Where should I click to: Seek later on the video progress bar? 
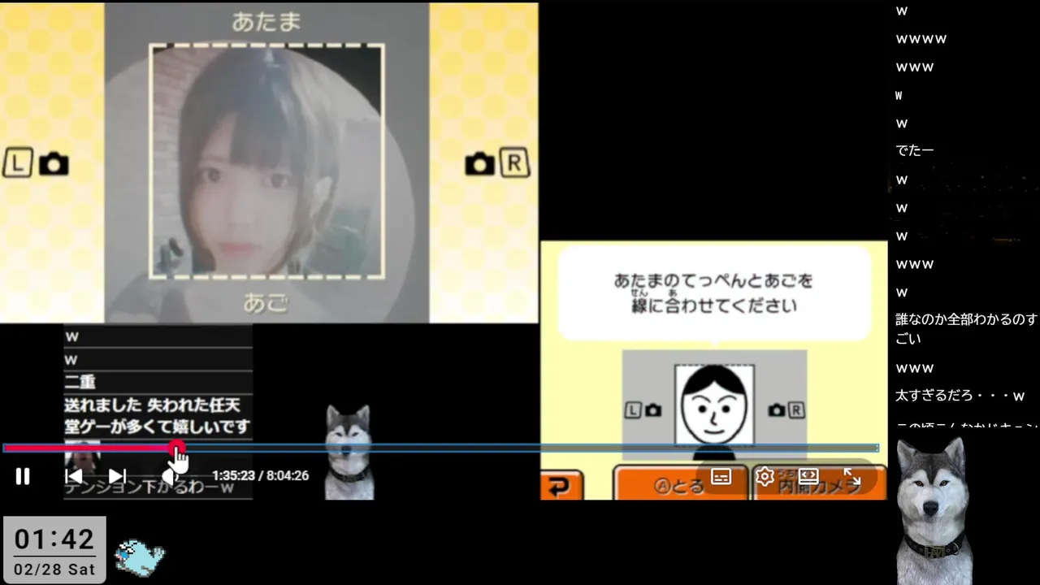pos(528,448)
